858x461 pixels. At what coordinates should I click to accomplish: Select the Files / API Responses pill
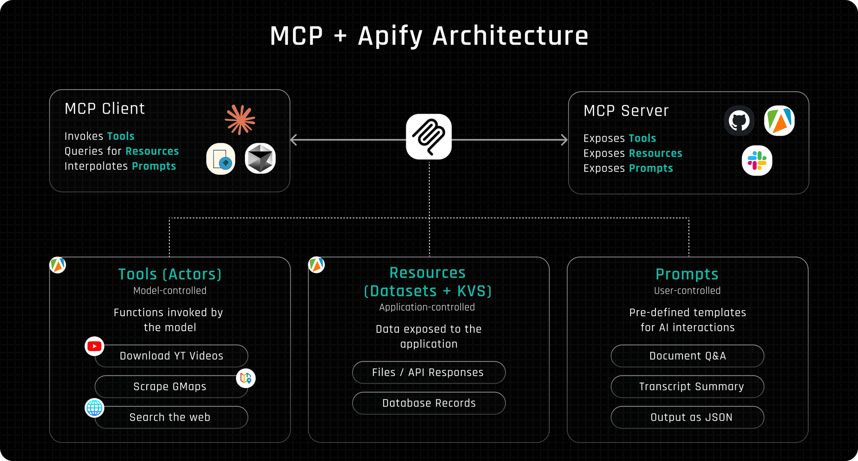(x=429, y=373)
